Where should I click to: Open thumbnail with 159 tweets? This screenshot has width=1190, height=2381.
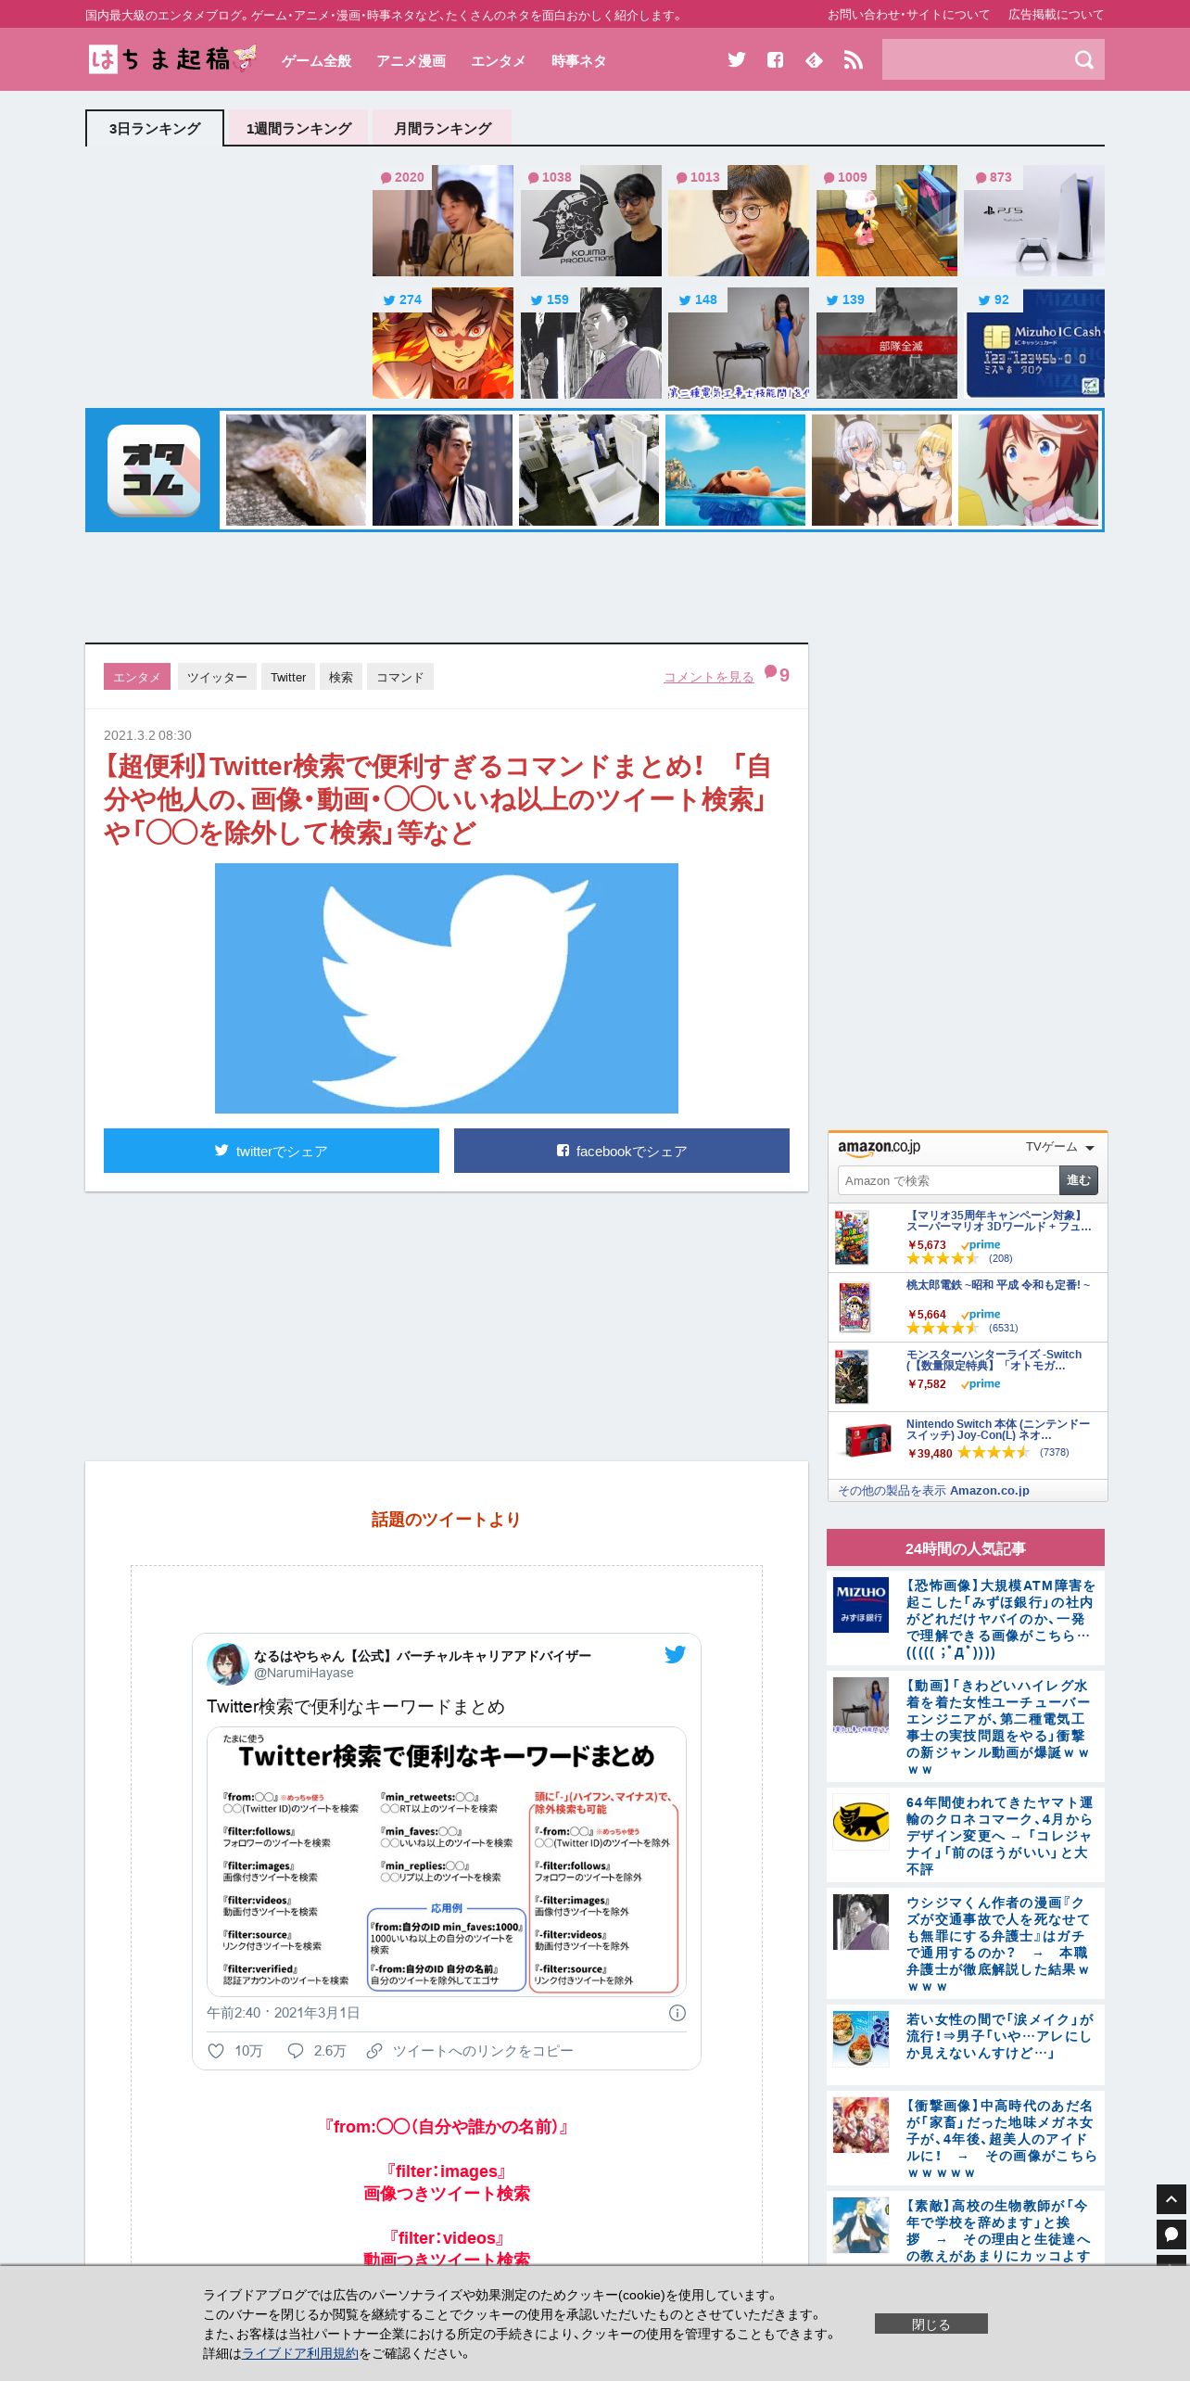tap(591, 343)
